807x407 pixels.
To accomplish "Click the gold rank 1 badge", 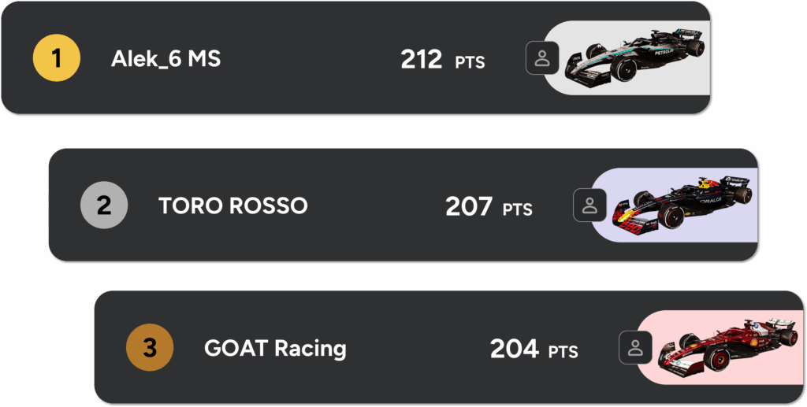I will (56, 58).
